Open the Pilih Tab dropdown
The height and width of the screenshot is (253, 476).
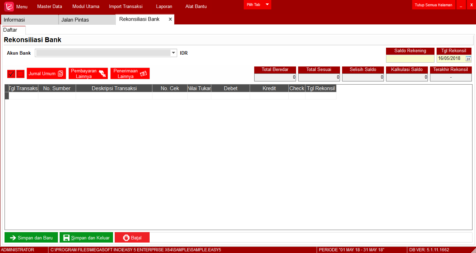tap(257, 5)
